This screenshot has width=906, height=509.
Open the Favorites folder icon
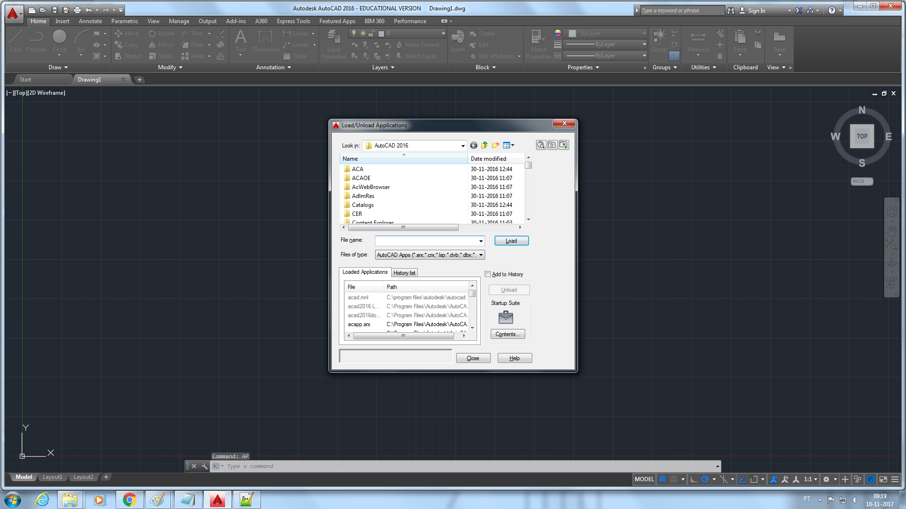point(552,145)
